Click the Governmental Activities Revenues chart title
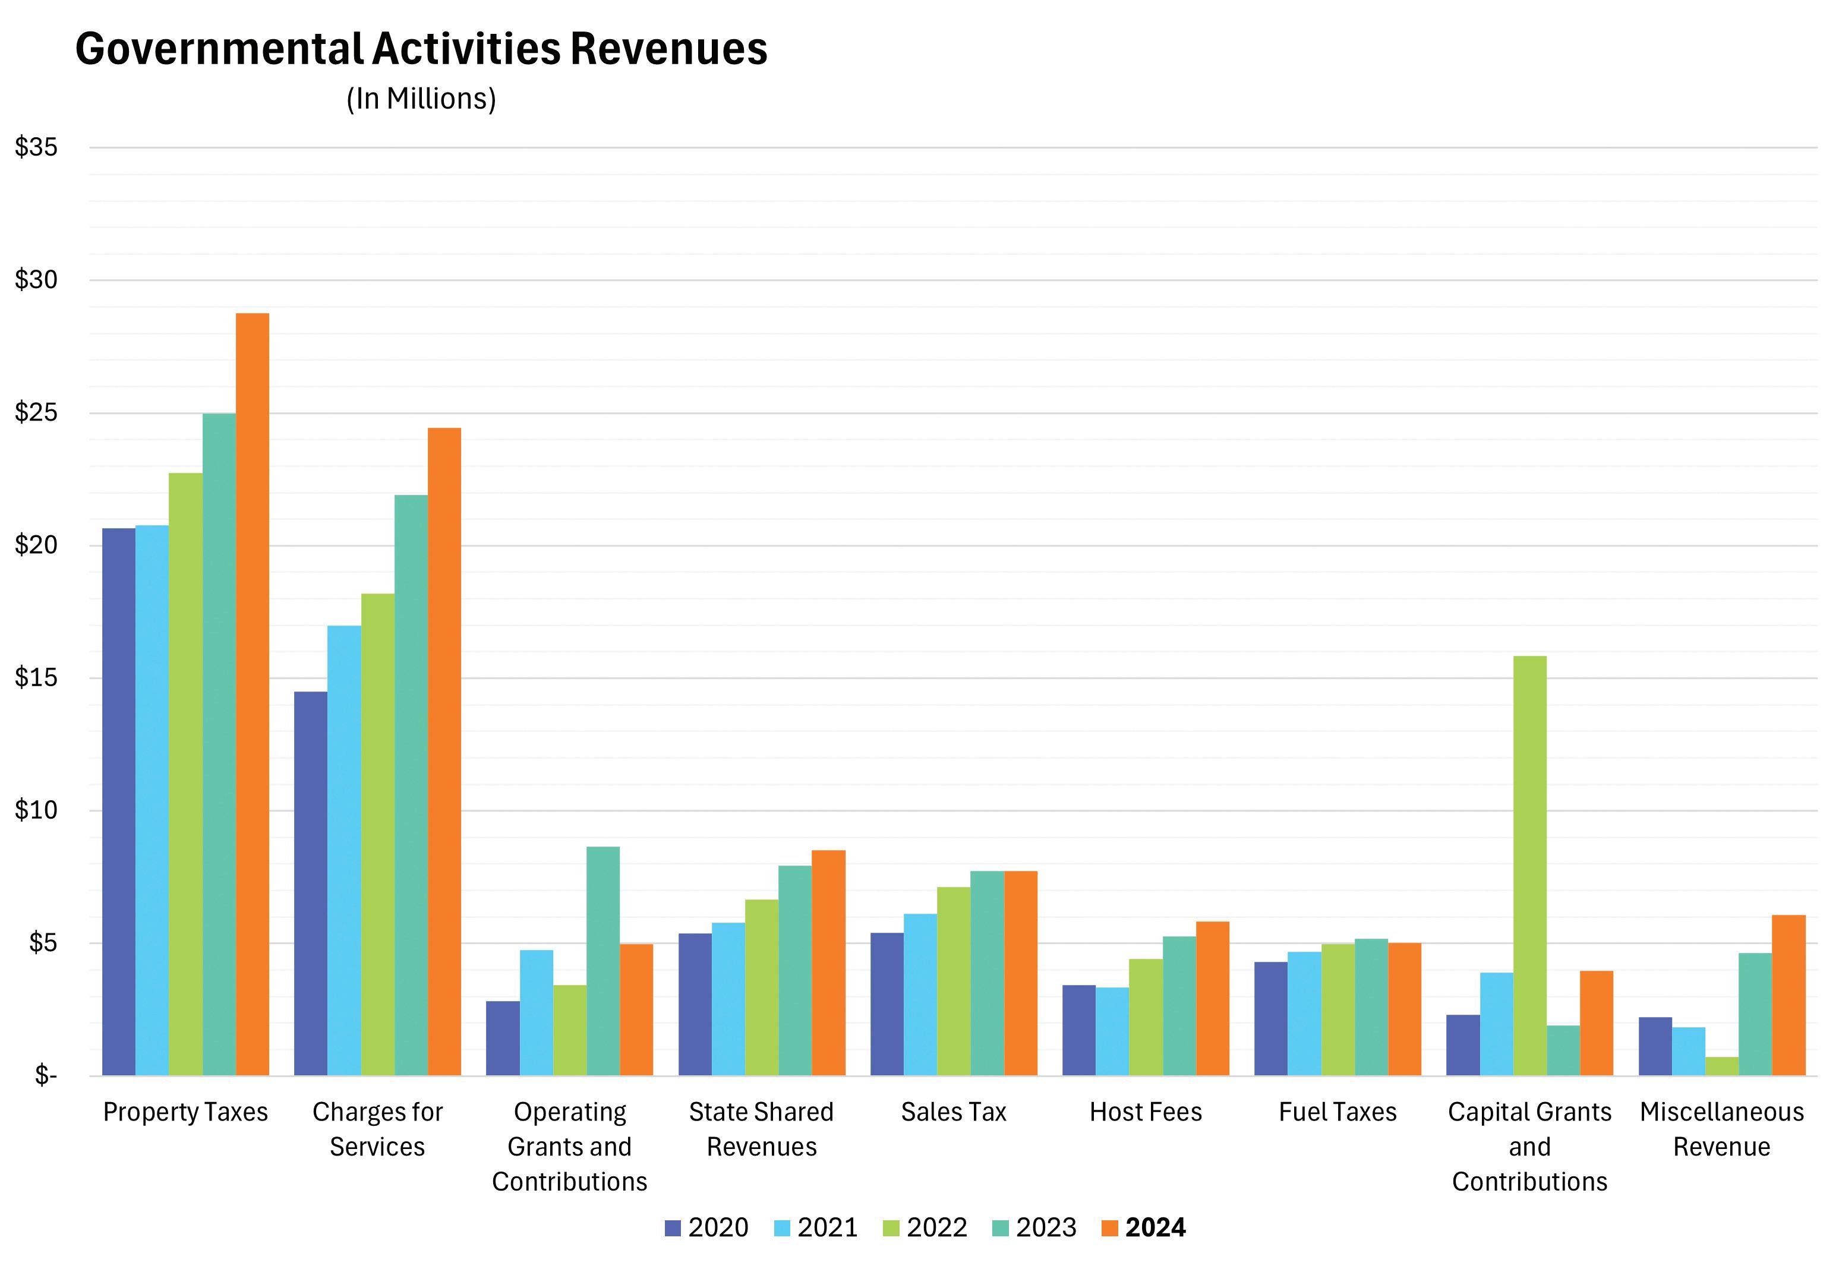The height and width of the screenshot is (1269, 1839). coord(421,49)
